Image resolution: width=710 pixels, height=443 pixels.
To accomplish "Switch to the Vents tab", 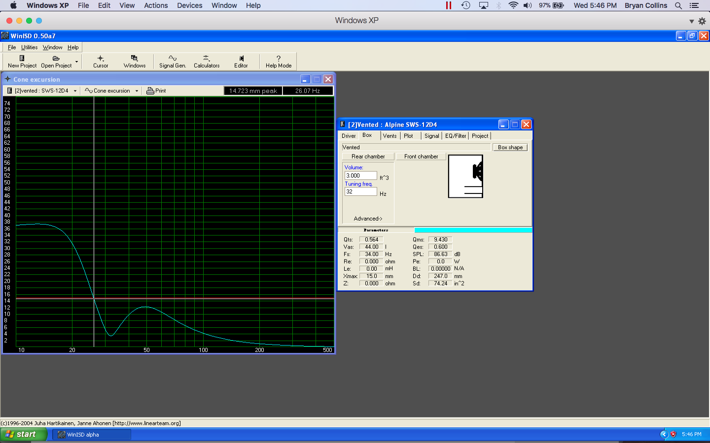I will pos(390,136).
